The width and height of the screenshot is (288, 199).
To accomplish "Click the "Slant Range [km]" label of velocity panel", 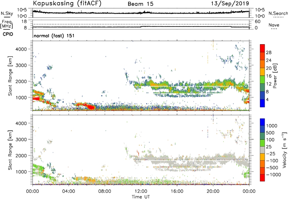I will click(x=10, y=150).
